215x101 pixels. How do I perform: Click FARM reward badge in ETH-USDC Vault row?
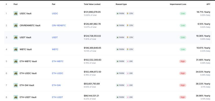pos(120,73)
